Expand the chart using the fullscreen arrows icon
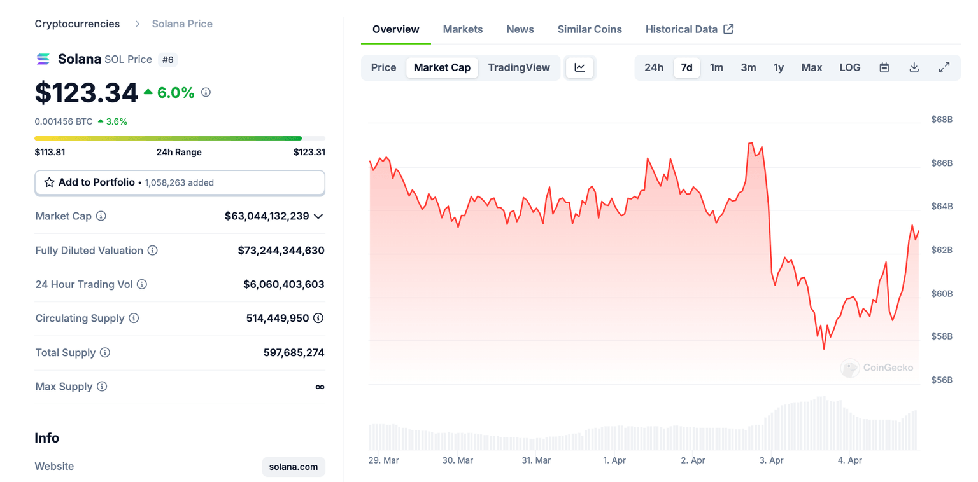 (944, 67)
